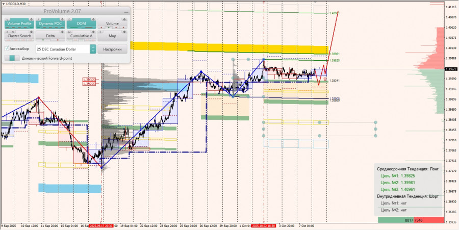Viewport: 459px width, 230px height.
Task: Toggle DOM indicator off
Action: [82, 23]
